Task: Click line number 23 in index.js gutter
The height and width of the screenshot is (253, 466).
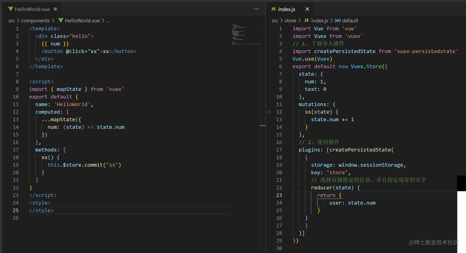Action: pos(279,195)
